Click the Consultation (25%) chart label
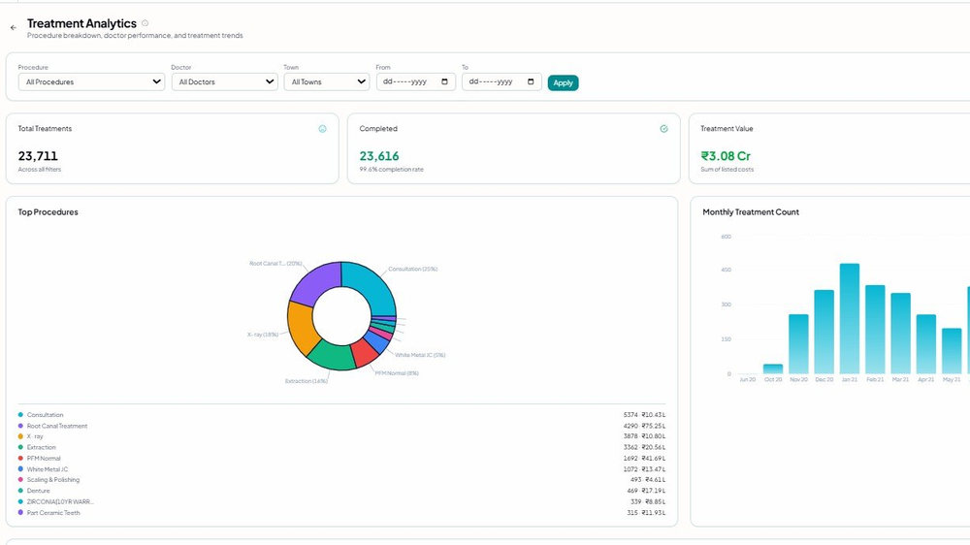This screenshot has width=970, height=545. 412,269
